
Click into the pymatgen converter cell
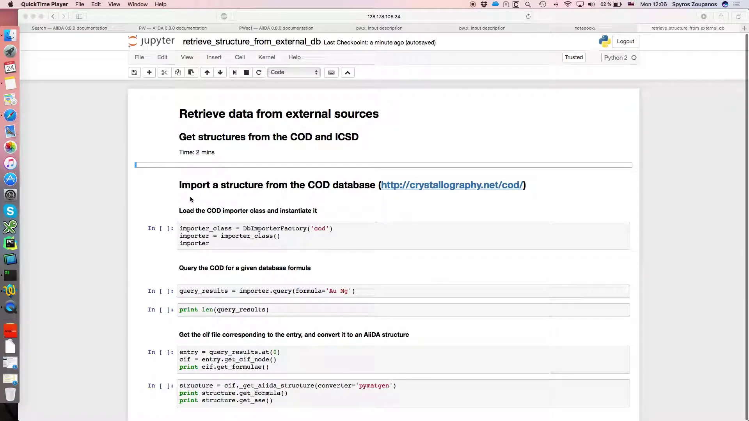pos(403,393)
